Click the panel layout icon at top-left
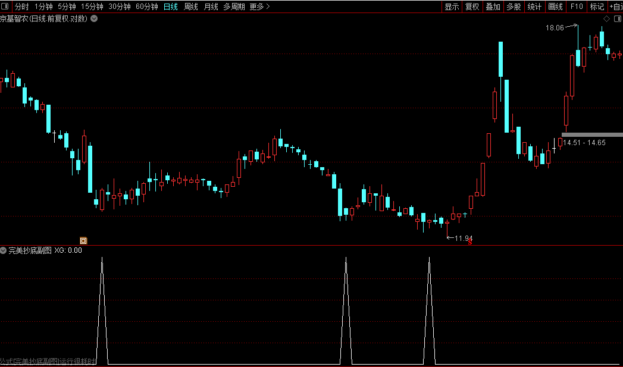 (5, 7)
